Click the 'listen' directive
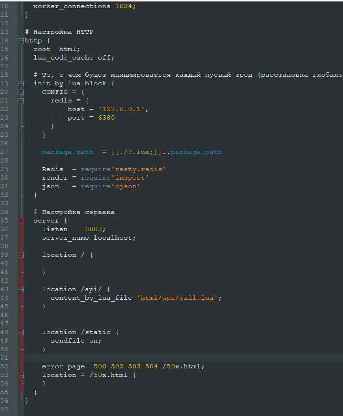 [55, 229]
